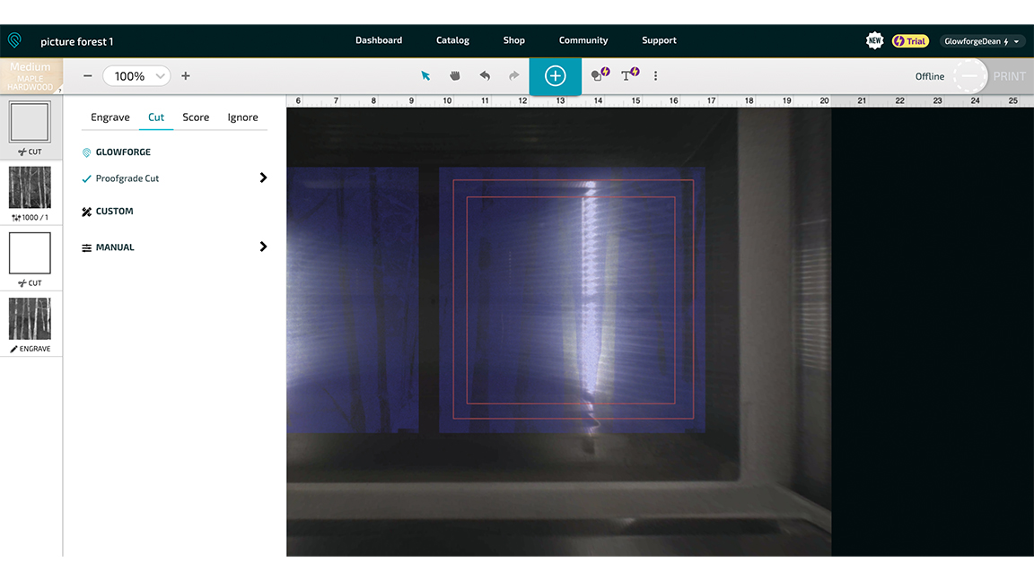Activate the hand pan tool
Viewport: 1034px width, 581px height.
pos(455,75)
